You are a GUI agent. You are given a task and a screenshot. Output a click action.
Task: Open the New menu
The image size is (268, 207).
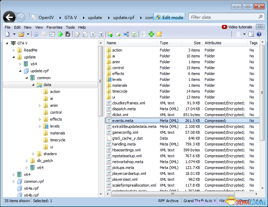coord(28,27)
